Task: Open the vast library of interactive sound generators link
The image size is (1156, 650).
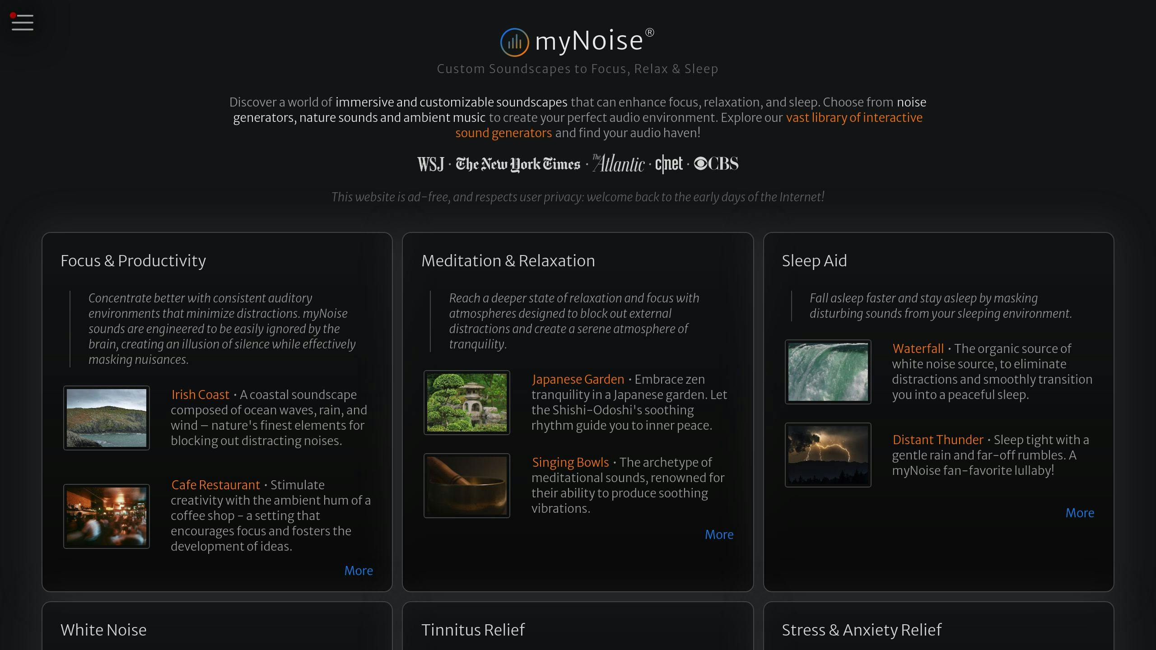Action: pos(689,125)
